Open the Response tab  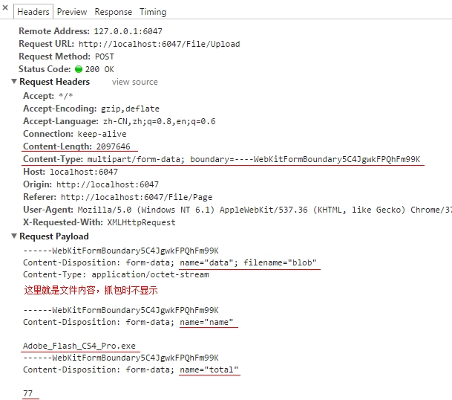(114, 12)
